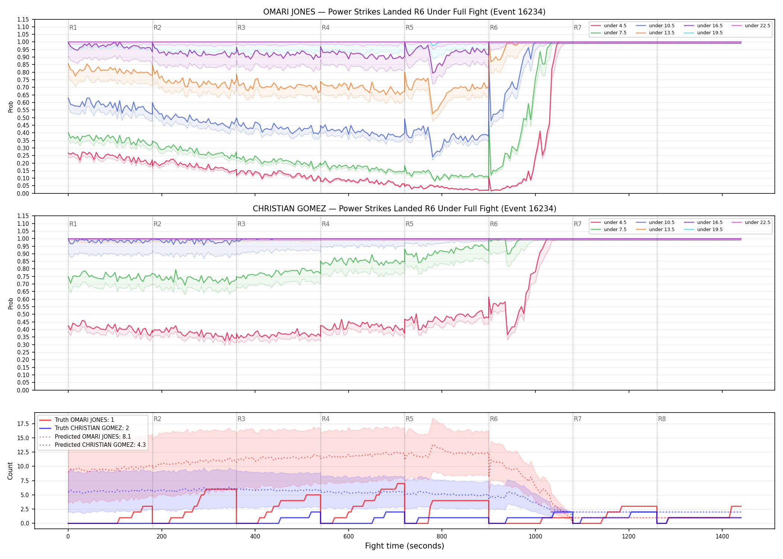This screenshot has height=559, width=783.
Task: Click the 'under 4.5' legend entry in top chart
Action: coord(609,26)
